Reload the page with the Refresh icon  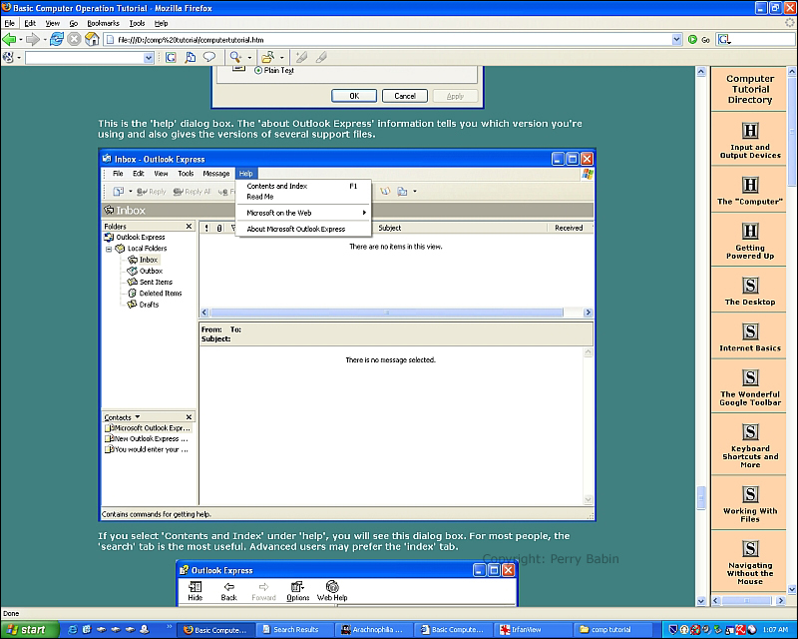coord(57,39)
